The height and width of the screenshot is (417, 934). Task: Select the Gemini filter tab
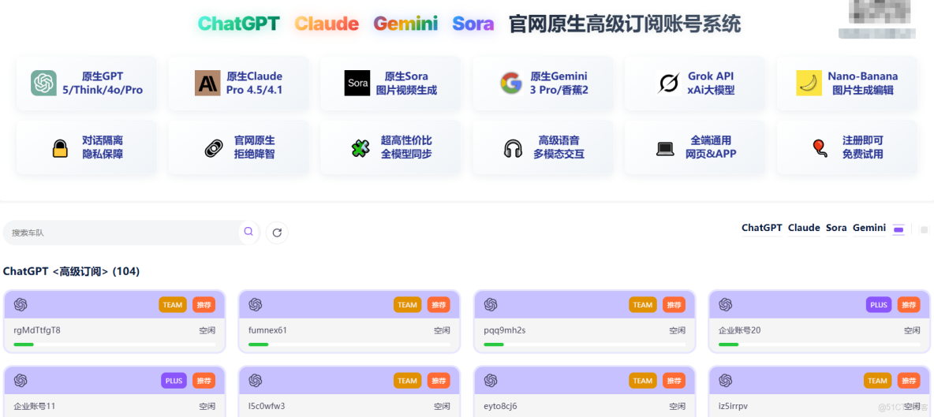click(x=869, y=228)
